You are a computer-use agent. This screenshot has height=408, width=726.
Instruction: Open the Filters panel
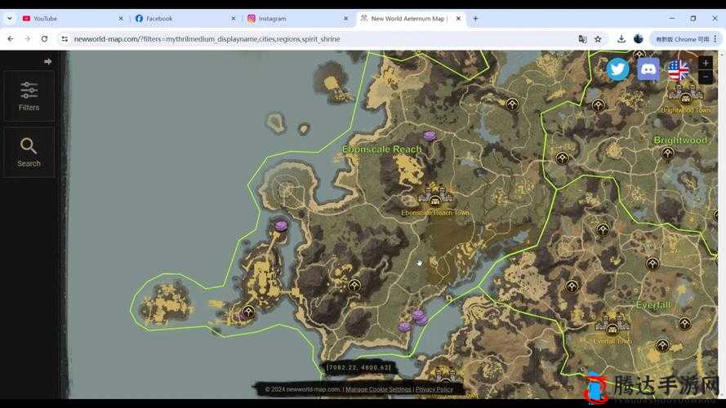(29, 95)
